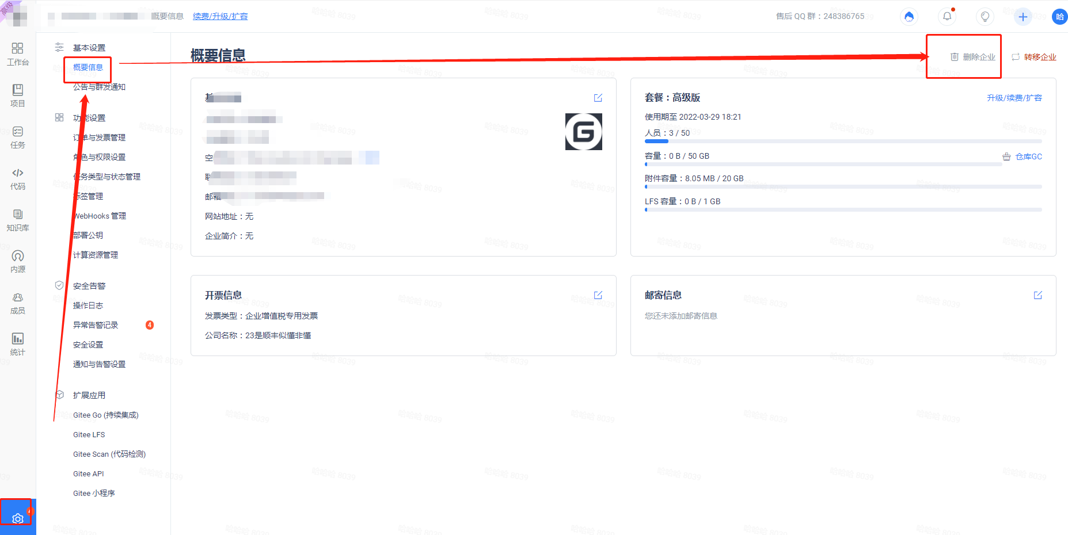Click the 安全告警 section header

coord(89,286)
